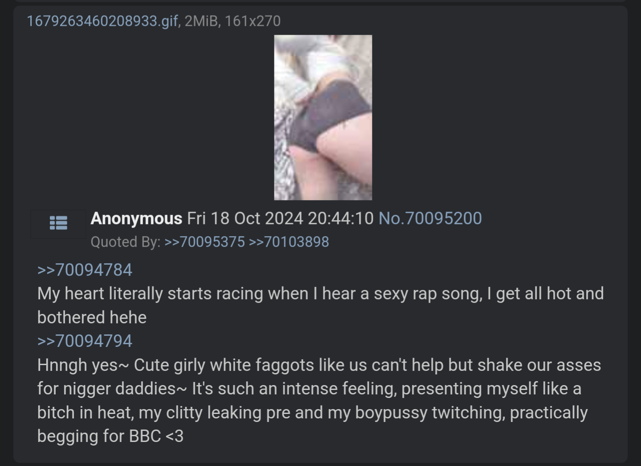641x466 pixels.
Task: Click the Quoted By label
Action: point(125,242)
